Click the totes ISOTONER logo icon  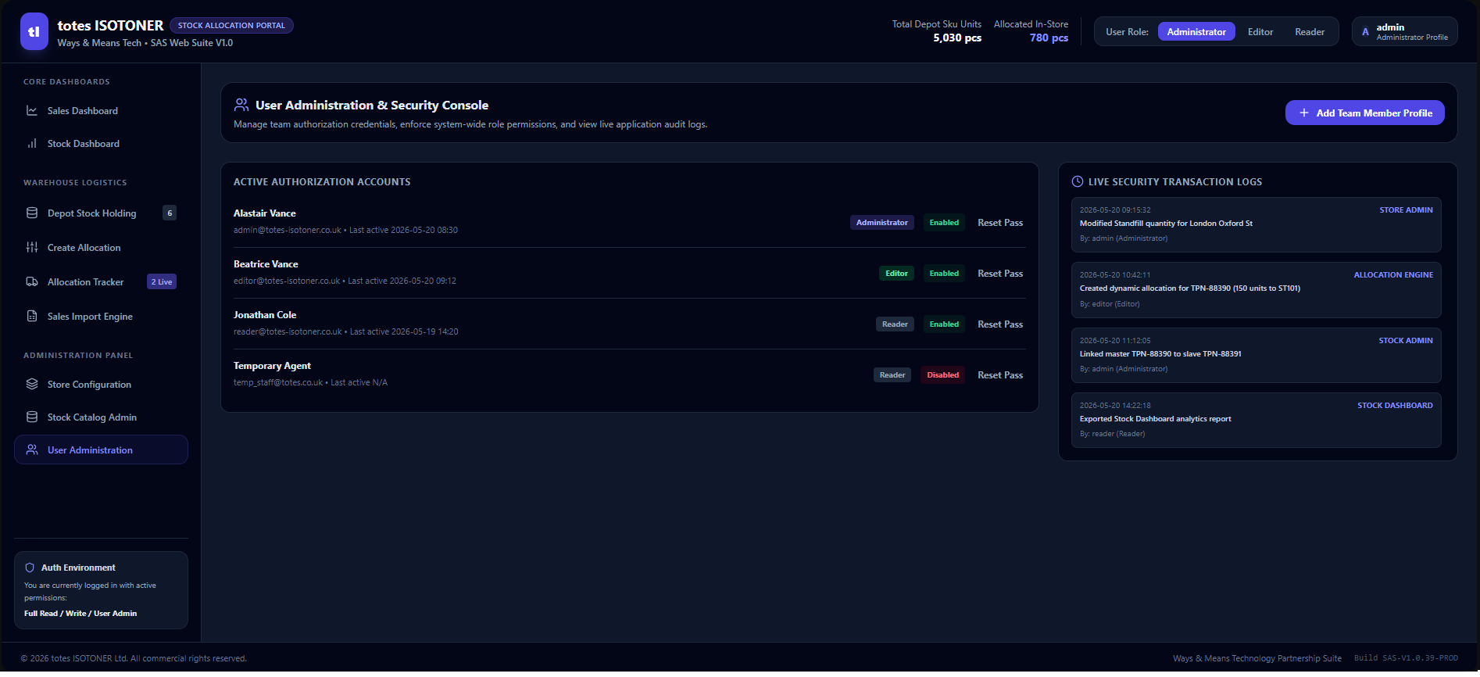[34, 32]
